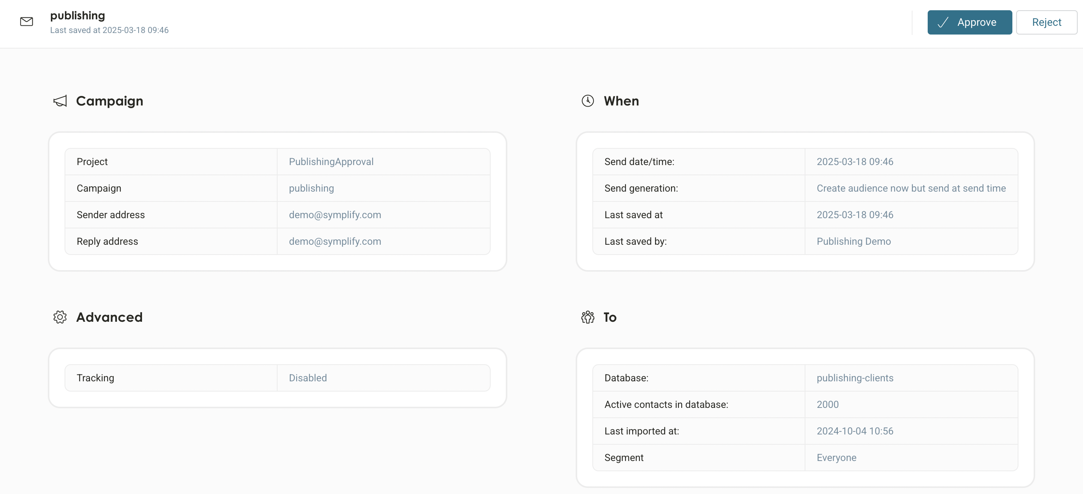
Task: Reject the publishing campaign
Action: tap(1046, 22)
